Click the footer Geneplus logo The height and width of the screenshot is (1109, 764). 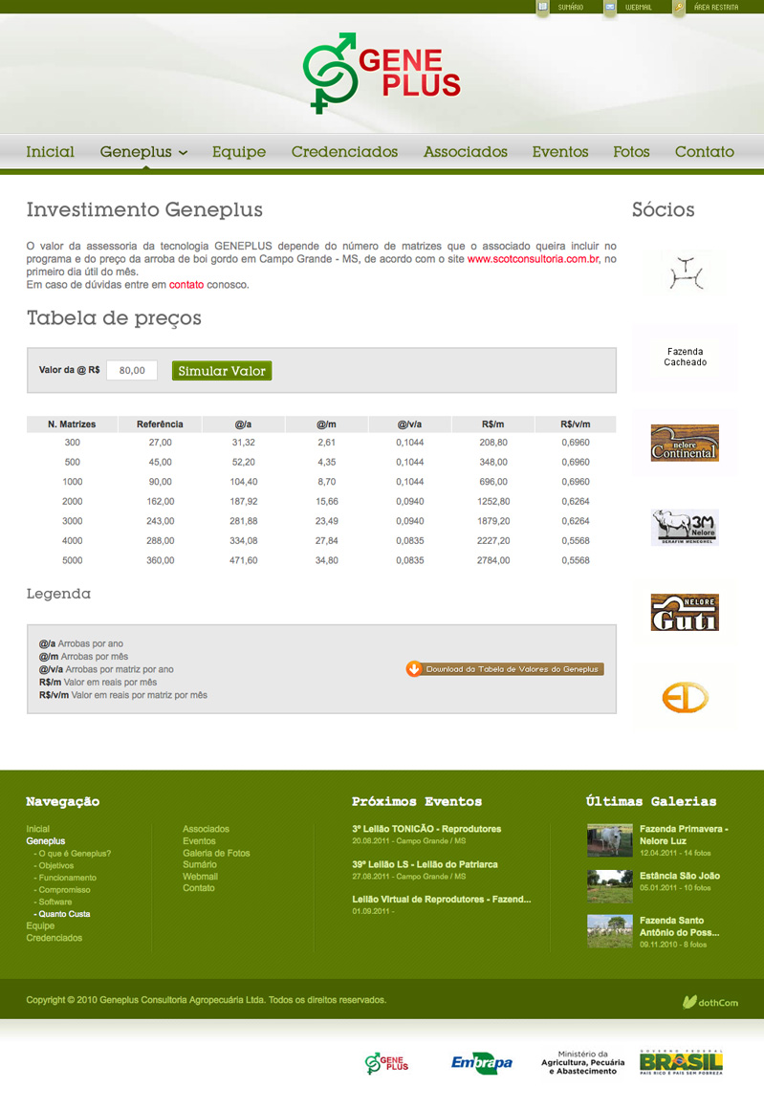pyautogui.click(x=387, y=1063)
